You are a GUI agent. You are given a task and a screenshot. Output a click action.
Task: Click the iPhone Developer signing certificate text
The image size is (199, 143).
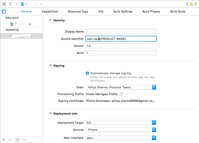point(120,101)
